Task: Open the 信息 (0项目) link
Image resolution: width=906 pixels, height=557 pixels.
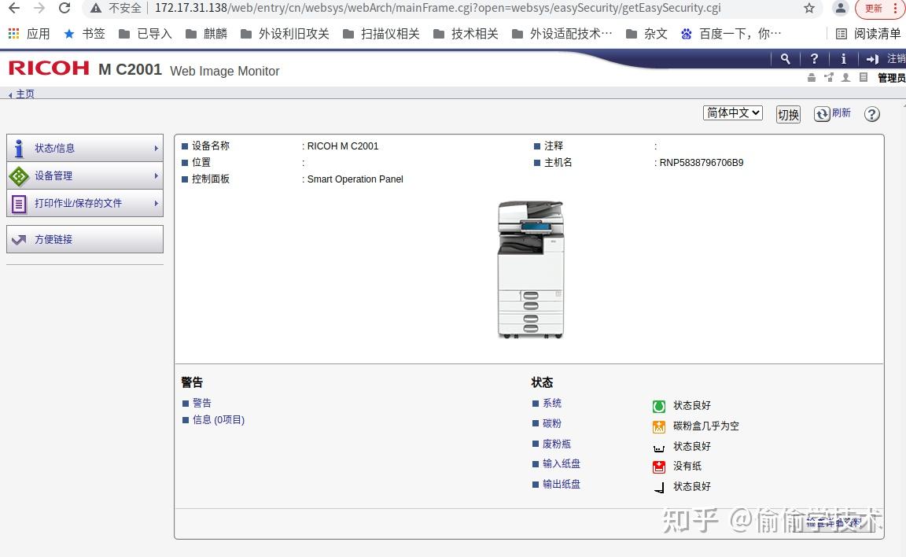Action: coord(219,419)
